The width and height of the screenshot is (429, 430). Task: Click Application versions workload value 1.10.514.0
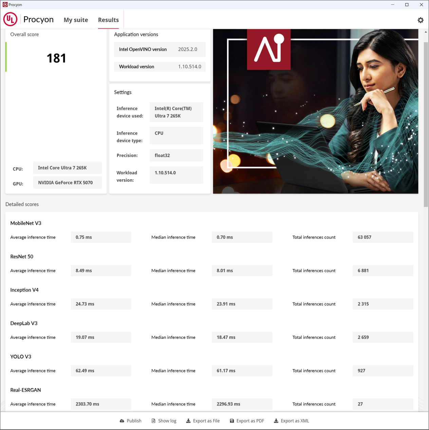tap(190, 66)
